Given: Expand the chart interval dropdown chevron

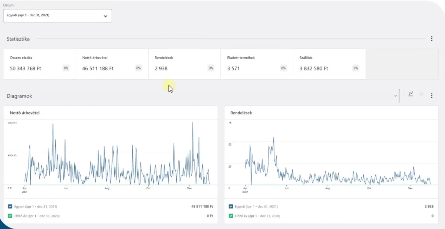Looking at the screenshot, I should (x=395, y=96).
